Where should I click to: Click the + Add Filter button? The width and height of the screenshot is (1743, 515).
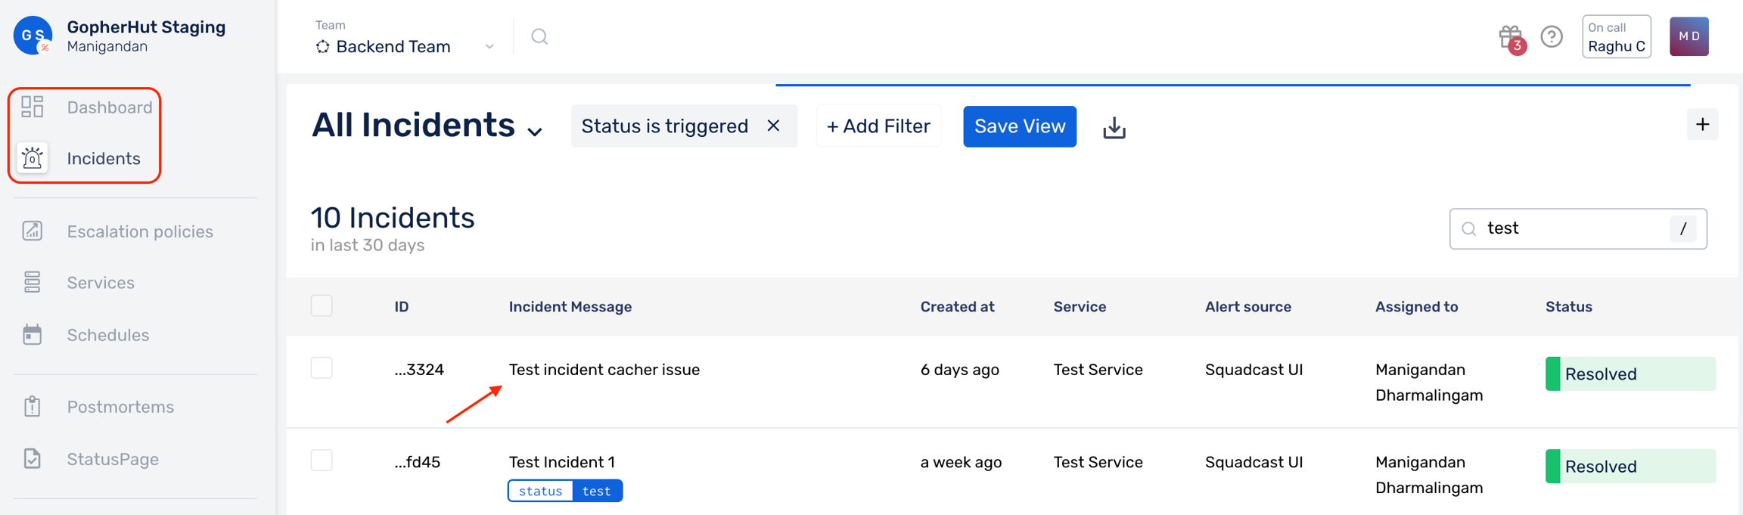(x=878, y=126)
